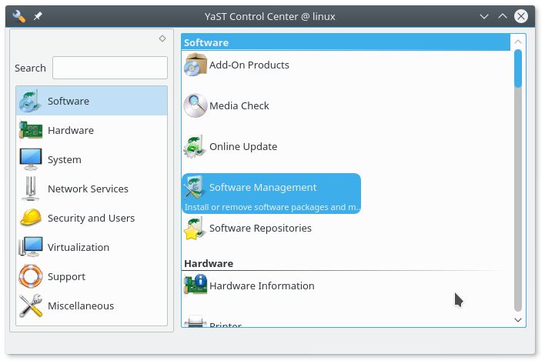545x364 pixels.
Task: Click the diamond float icon above Search
Action: point(162,38)
